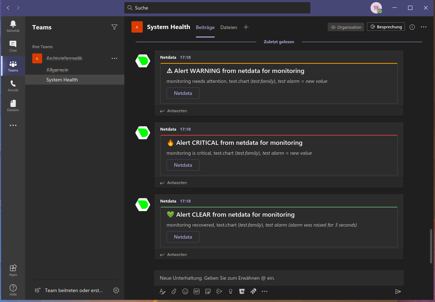Click the Neue Unterhaltung message box
435x302 pixels.
coord(279,278)
